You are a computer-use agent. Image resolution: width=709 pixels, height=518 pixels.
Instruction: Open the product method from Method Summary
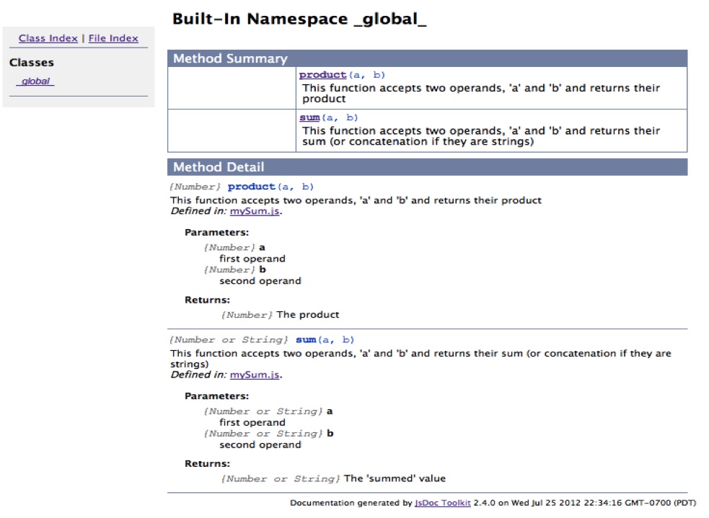(322, 74)
